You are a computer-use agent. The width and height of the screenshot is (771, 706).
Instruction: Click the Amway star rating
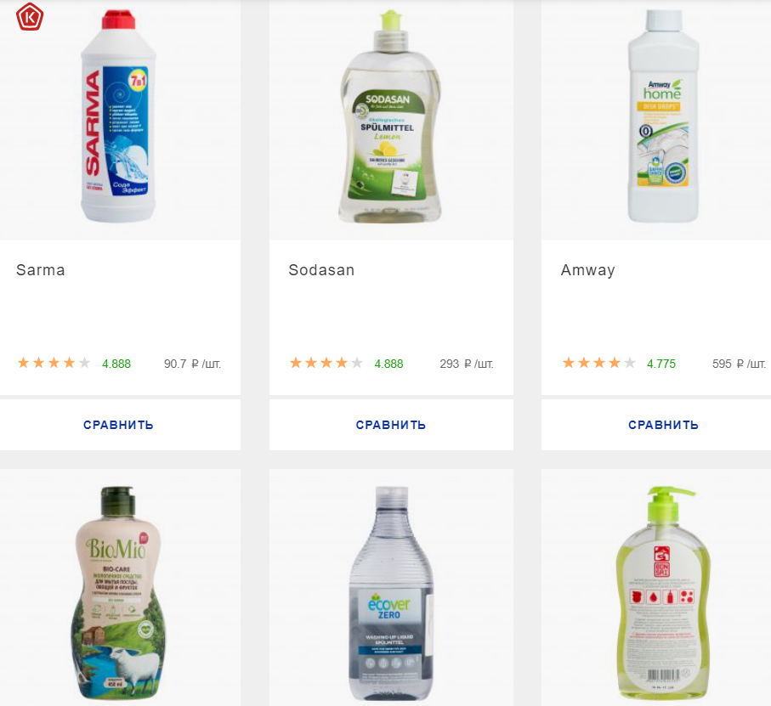pos(599,363)
